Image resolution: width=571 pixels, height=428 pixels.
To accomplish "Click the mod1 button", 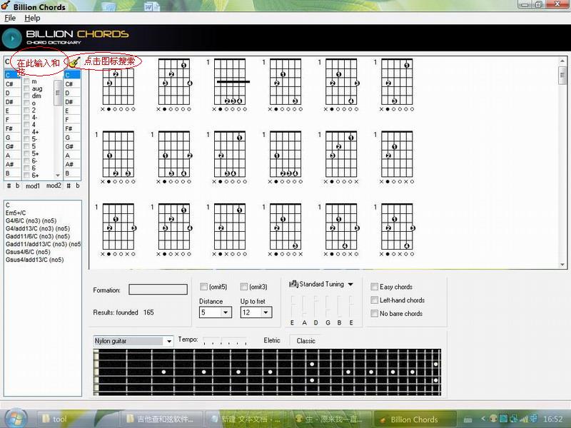I will (x=32, y=186).
